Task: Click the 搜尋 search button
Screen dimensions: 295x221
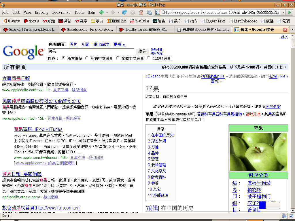Action: point(142,51)
